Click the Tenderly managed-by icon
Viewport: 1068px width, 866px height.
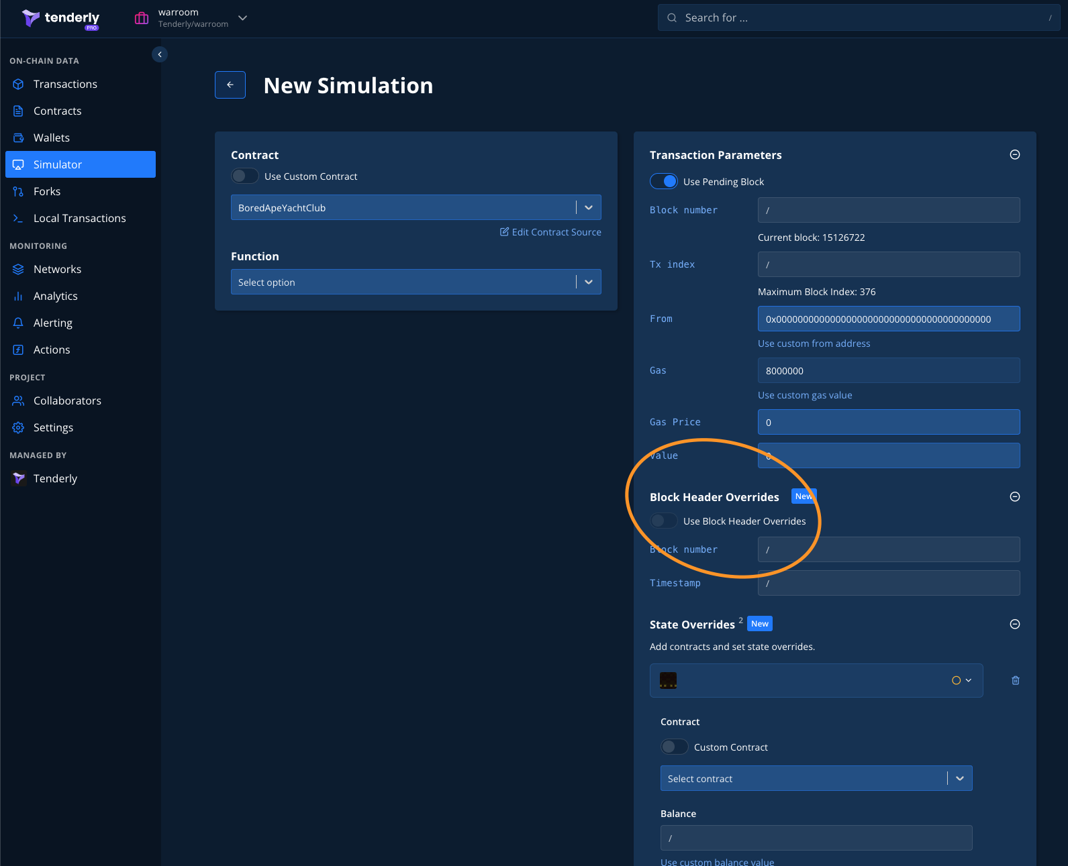pos(19,478)
